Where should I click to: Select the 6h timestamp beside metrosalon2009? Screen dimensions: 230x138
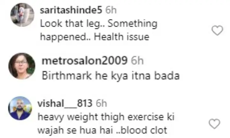point(137,60)
